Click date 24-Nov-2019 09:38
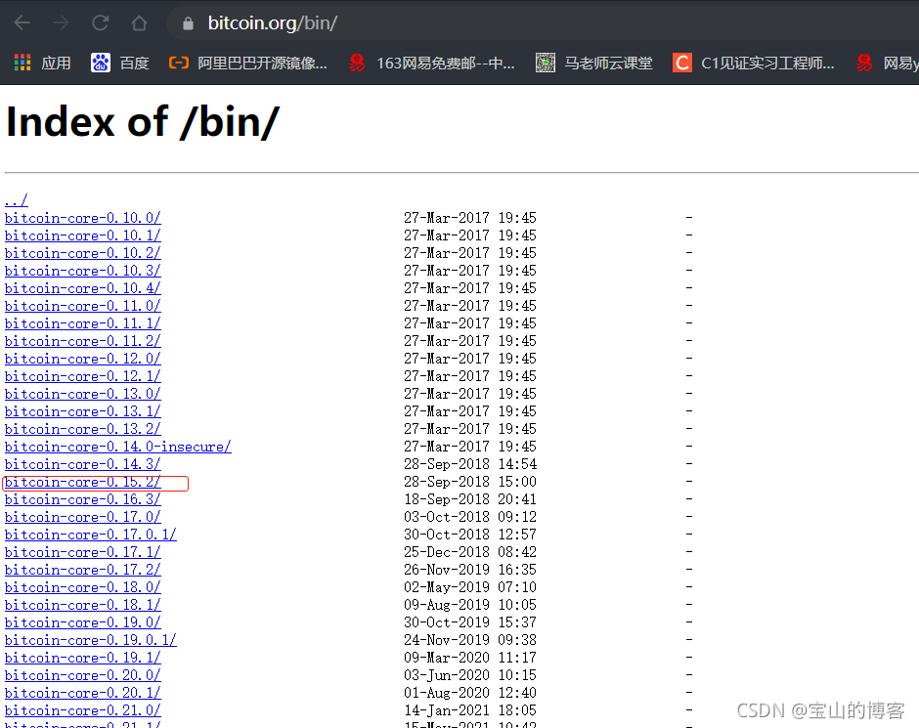Viewport: 919px width, 728px height. (470, 639)
